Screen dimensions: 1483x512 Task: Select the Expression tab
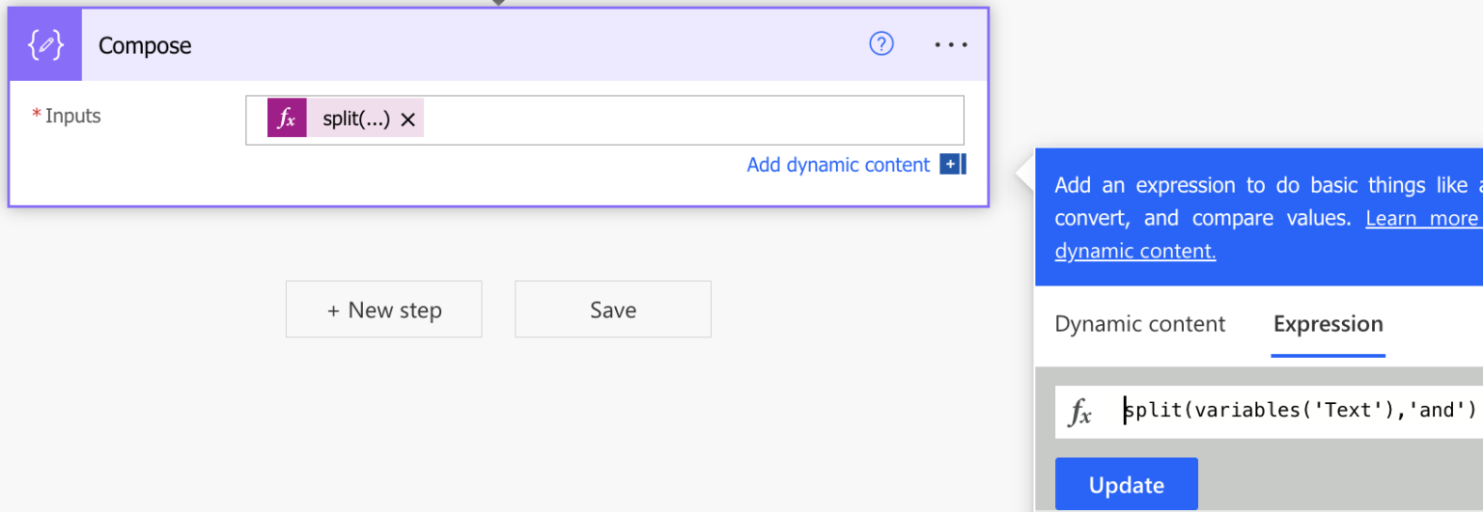tap(1328, 324)
